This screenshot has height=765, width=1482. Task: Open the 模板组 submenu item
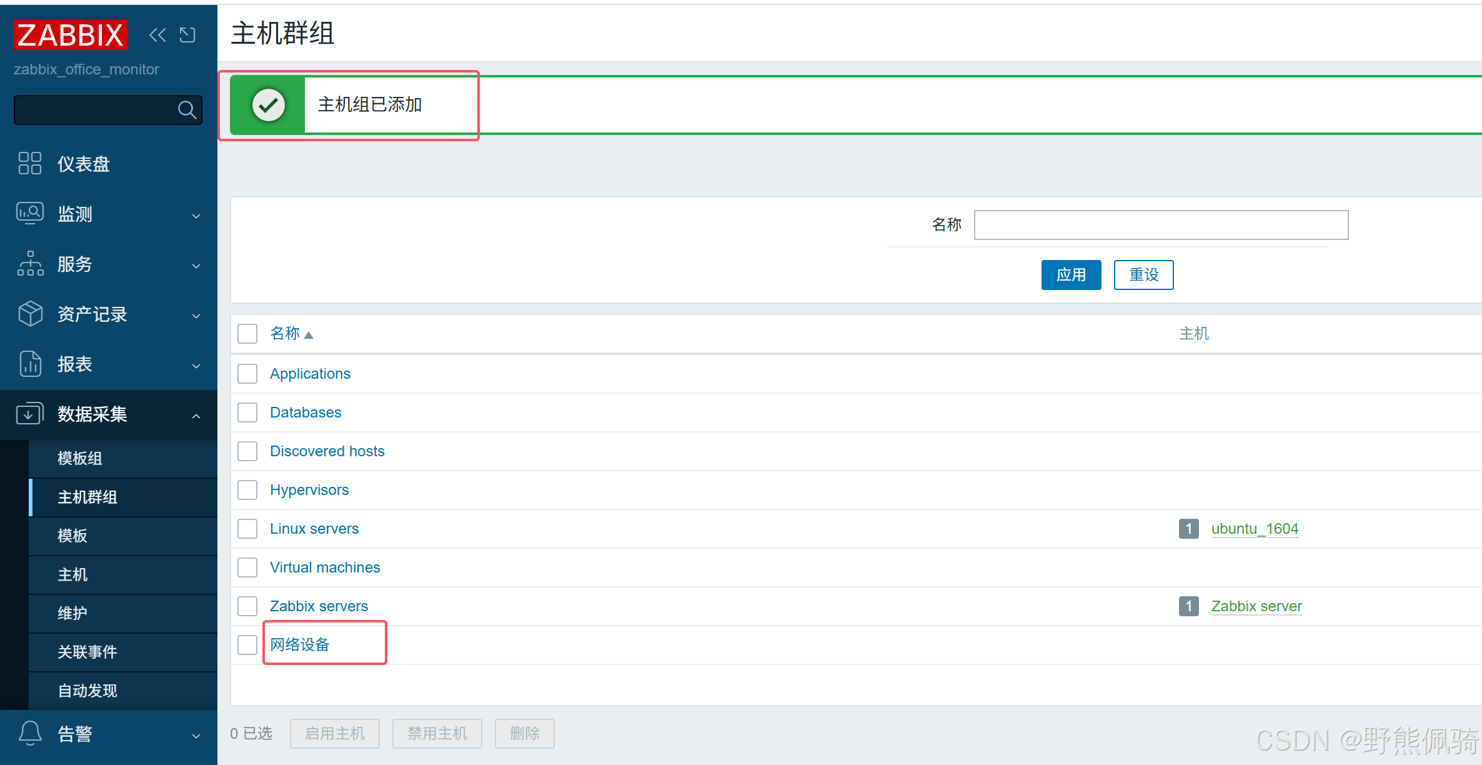click(x=80, y=458)
